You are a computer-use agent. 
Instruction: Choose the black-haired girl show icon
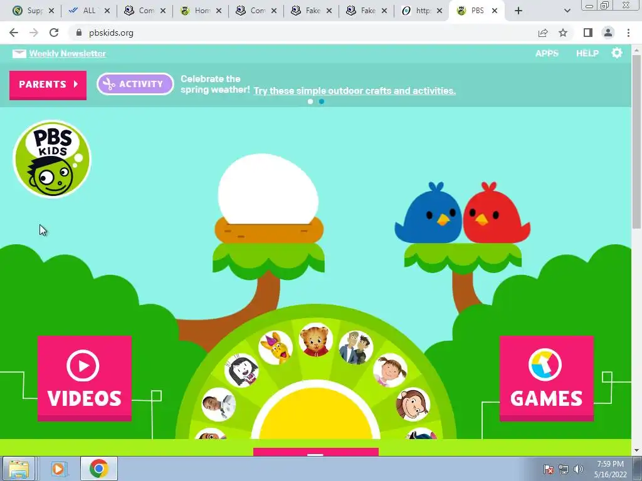click(x=241, y=370)
